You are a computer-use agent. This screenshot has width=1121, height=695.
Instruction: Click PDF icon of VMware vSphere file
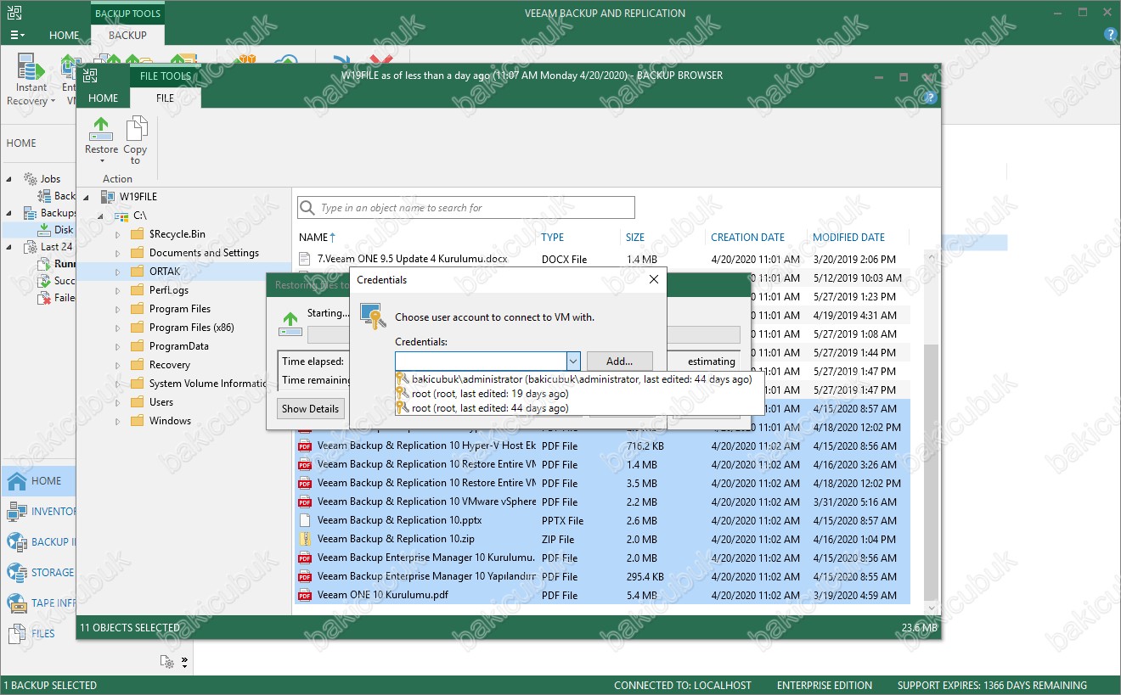(x=306, y=502)
